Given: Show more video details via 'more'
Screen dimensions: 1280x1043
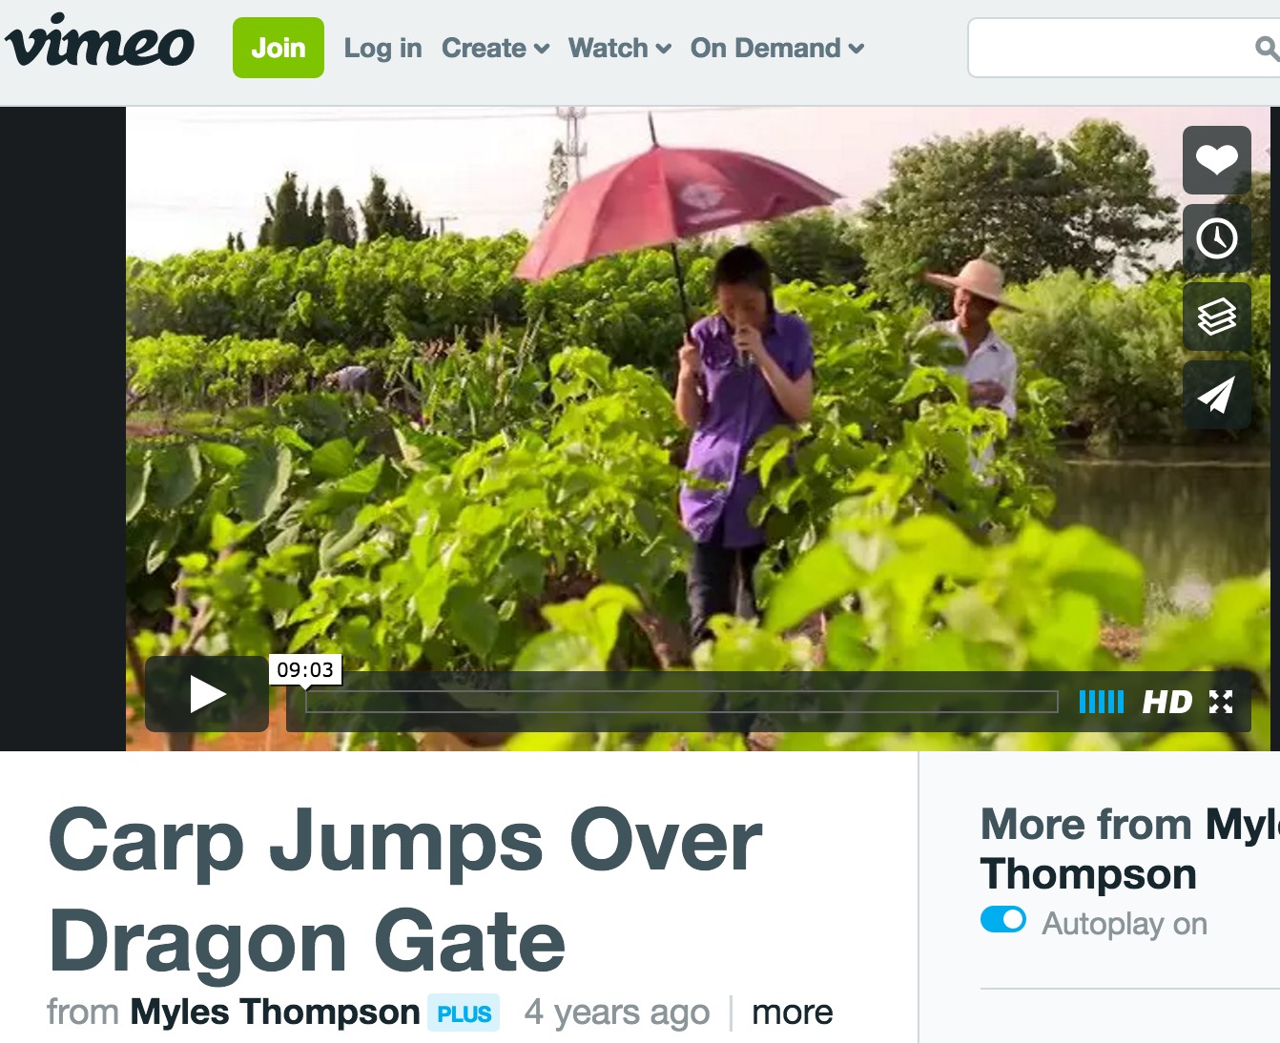Looking at the screenshot, I should (793, 1012).
